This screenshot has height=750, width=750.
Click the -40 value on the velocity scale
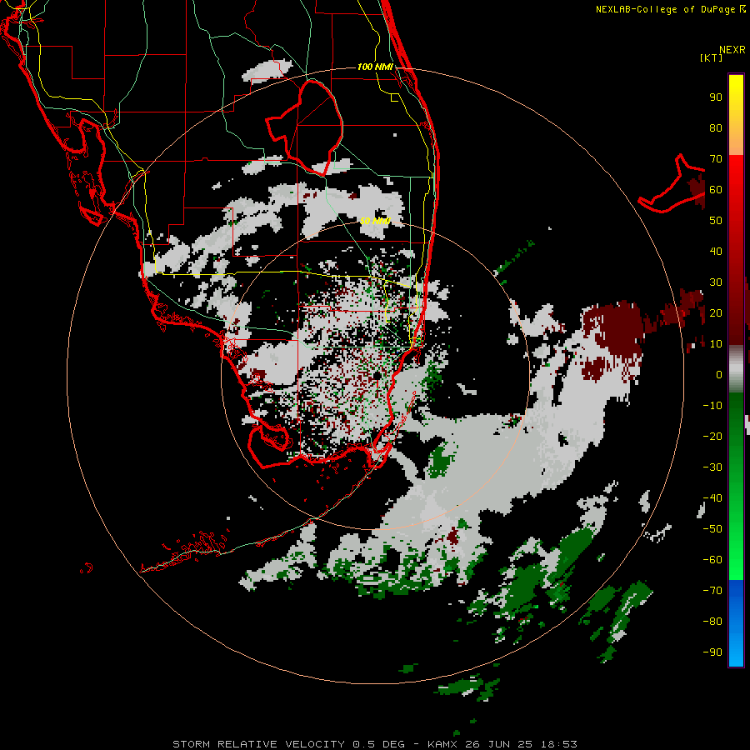[x=712, y=498]
